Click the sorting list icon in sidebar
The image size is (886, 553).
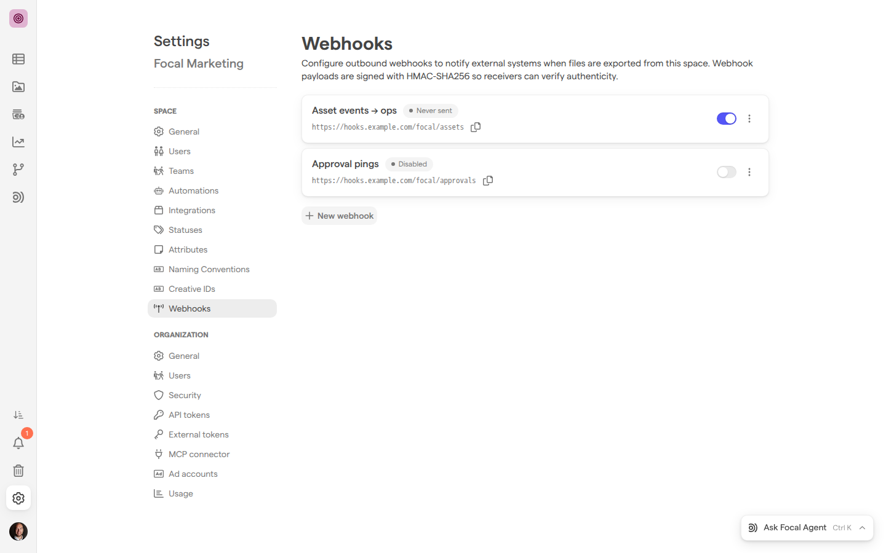18,415
